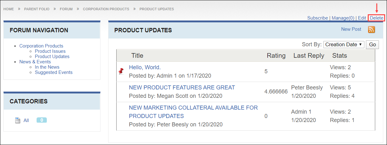Click Posted by: Admin 1 on 1/17/2020
This screenshot has height=145, width=387.
tap(170, 75)
